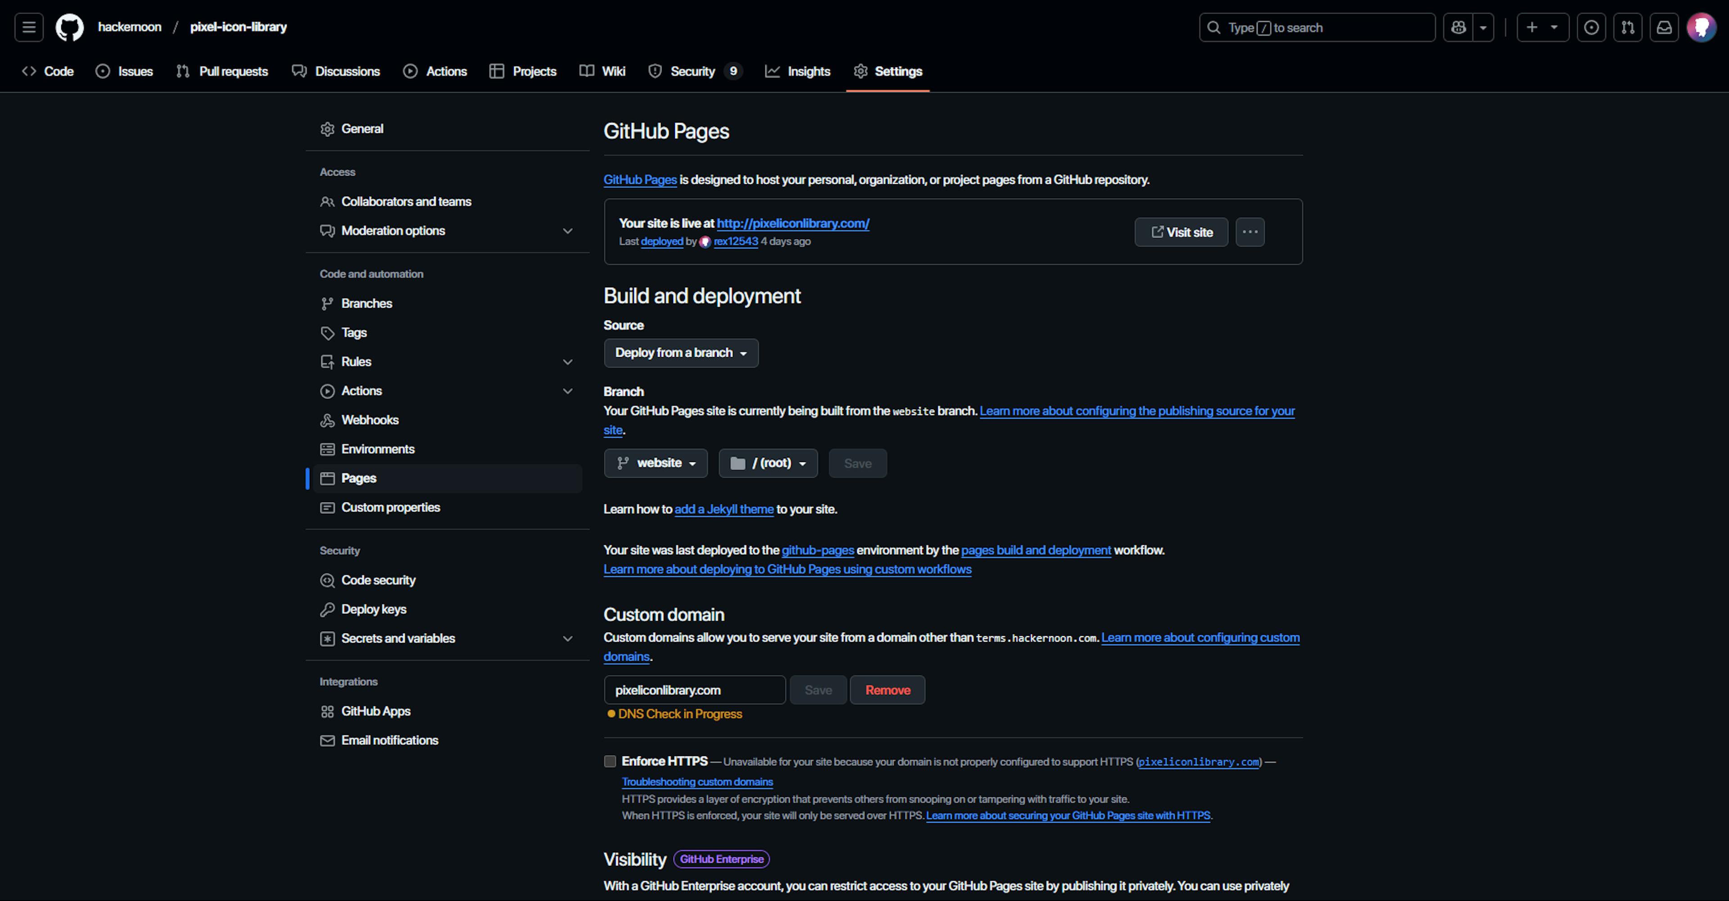Switch to the Wiki tab
This screenshot has height=901, width=1729.
[615, 71]
